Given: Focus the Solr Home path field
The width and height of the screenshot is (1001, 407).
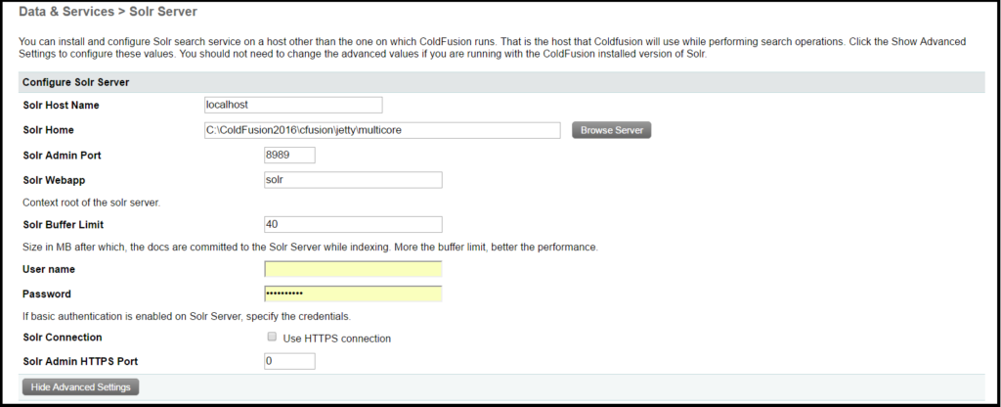Looking at the screenshot, I should 382,130.
